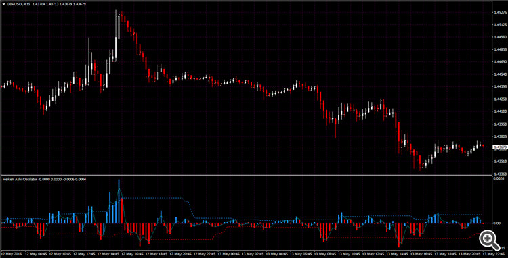Click the magnifier zoom icon at the chart corner
Image resolution: width=508 pixels, height=258 pixels.
[x=489, y=240]
